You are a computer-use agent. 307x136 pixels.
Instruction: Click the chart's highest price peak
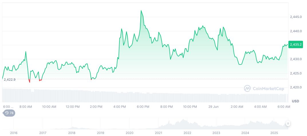tap(141, 11)
